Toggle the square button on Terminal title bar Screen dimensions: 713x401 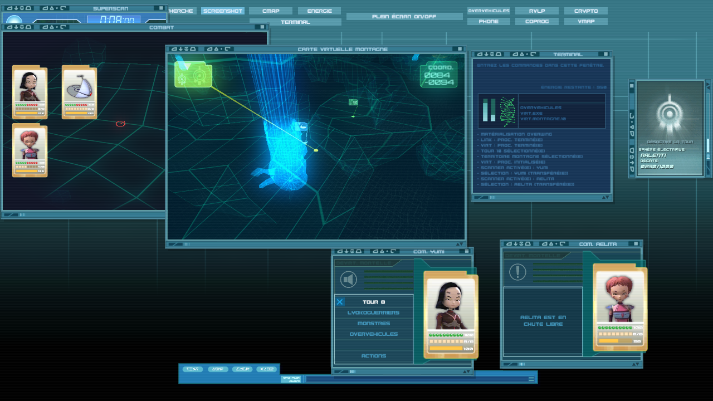(x=606, y=54)
